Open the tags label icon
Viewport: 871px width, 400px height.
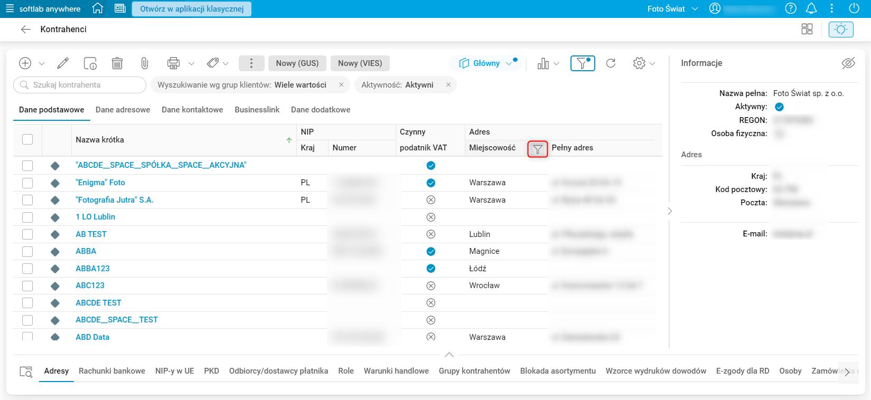pyautogui.click(x=213, y=63)
